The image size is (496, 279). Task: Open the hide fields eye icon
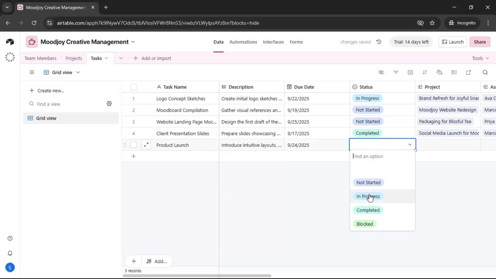[381, 72]
